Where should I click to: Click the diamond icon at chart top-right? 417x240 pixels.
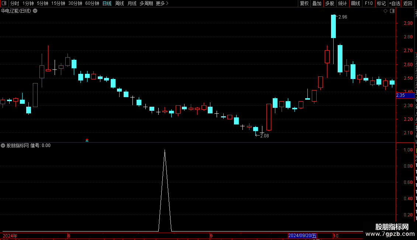pos(385,11)
